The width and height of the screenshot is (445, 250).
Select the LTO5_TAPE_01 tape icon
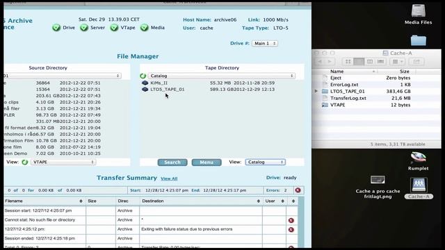pos(145,90)
